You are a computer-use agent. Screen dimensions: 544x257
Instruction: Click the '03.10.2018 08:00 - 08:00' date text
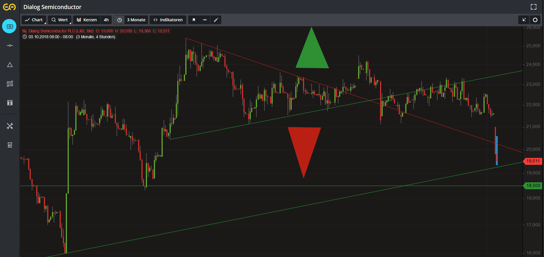click(x=51, y=37)
